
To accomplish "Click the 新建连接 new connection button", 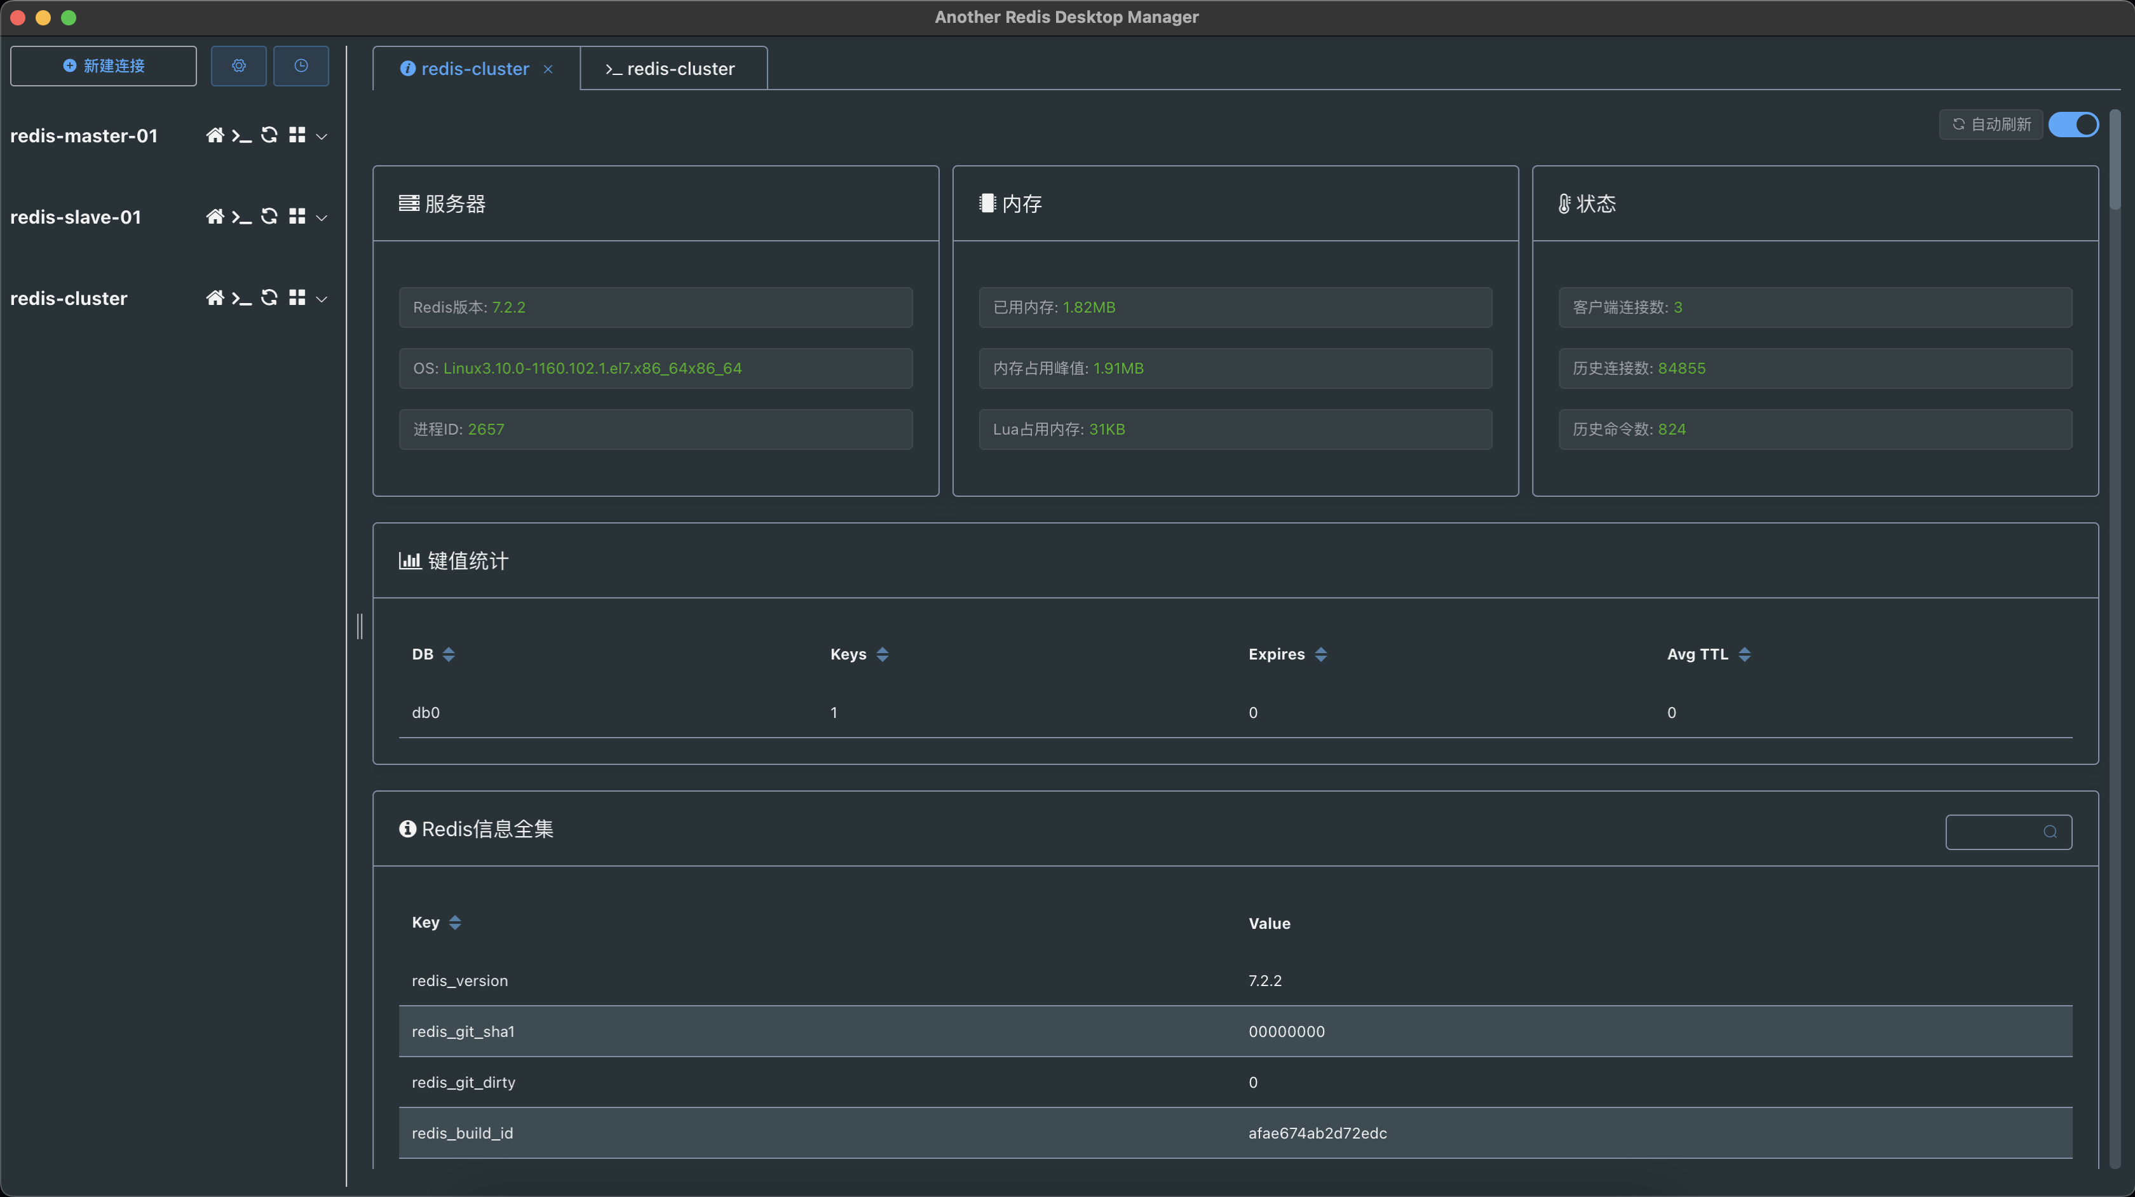I will pyautogui.click(x=104, y=65).
